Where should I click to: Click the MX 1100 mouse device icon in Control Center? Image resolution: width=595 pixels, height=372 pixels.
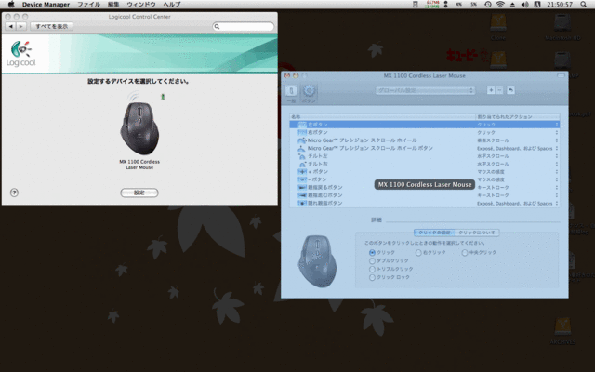click(x=139, y=128)
